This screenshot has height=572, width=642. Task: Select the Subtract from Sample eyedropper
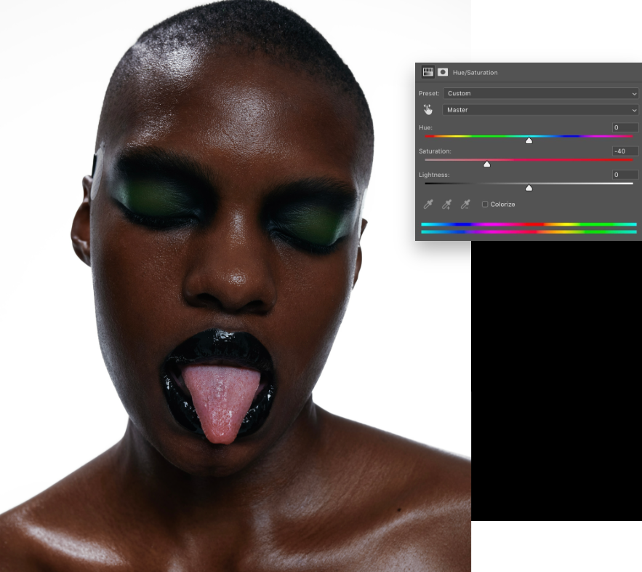(x=465, y=204)
